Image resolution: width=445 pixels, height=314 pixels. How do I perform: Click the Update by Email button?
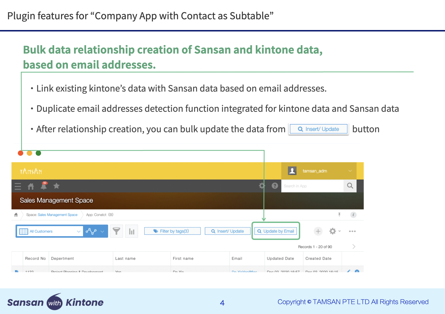(x=276, y=231)
